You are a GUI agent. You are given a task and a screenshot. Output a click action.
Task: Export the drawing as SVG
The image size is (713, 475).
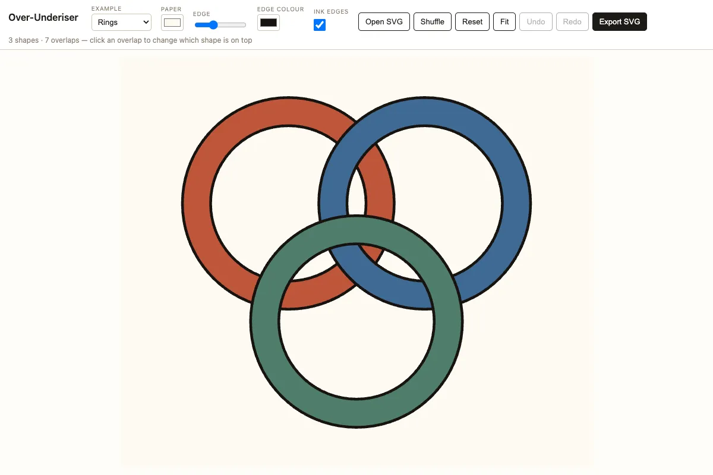pos(620,22)
